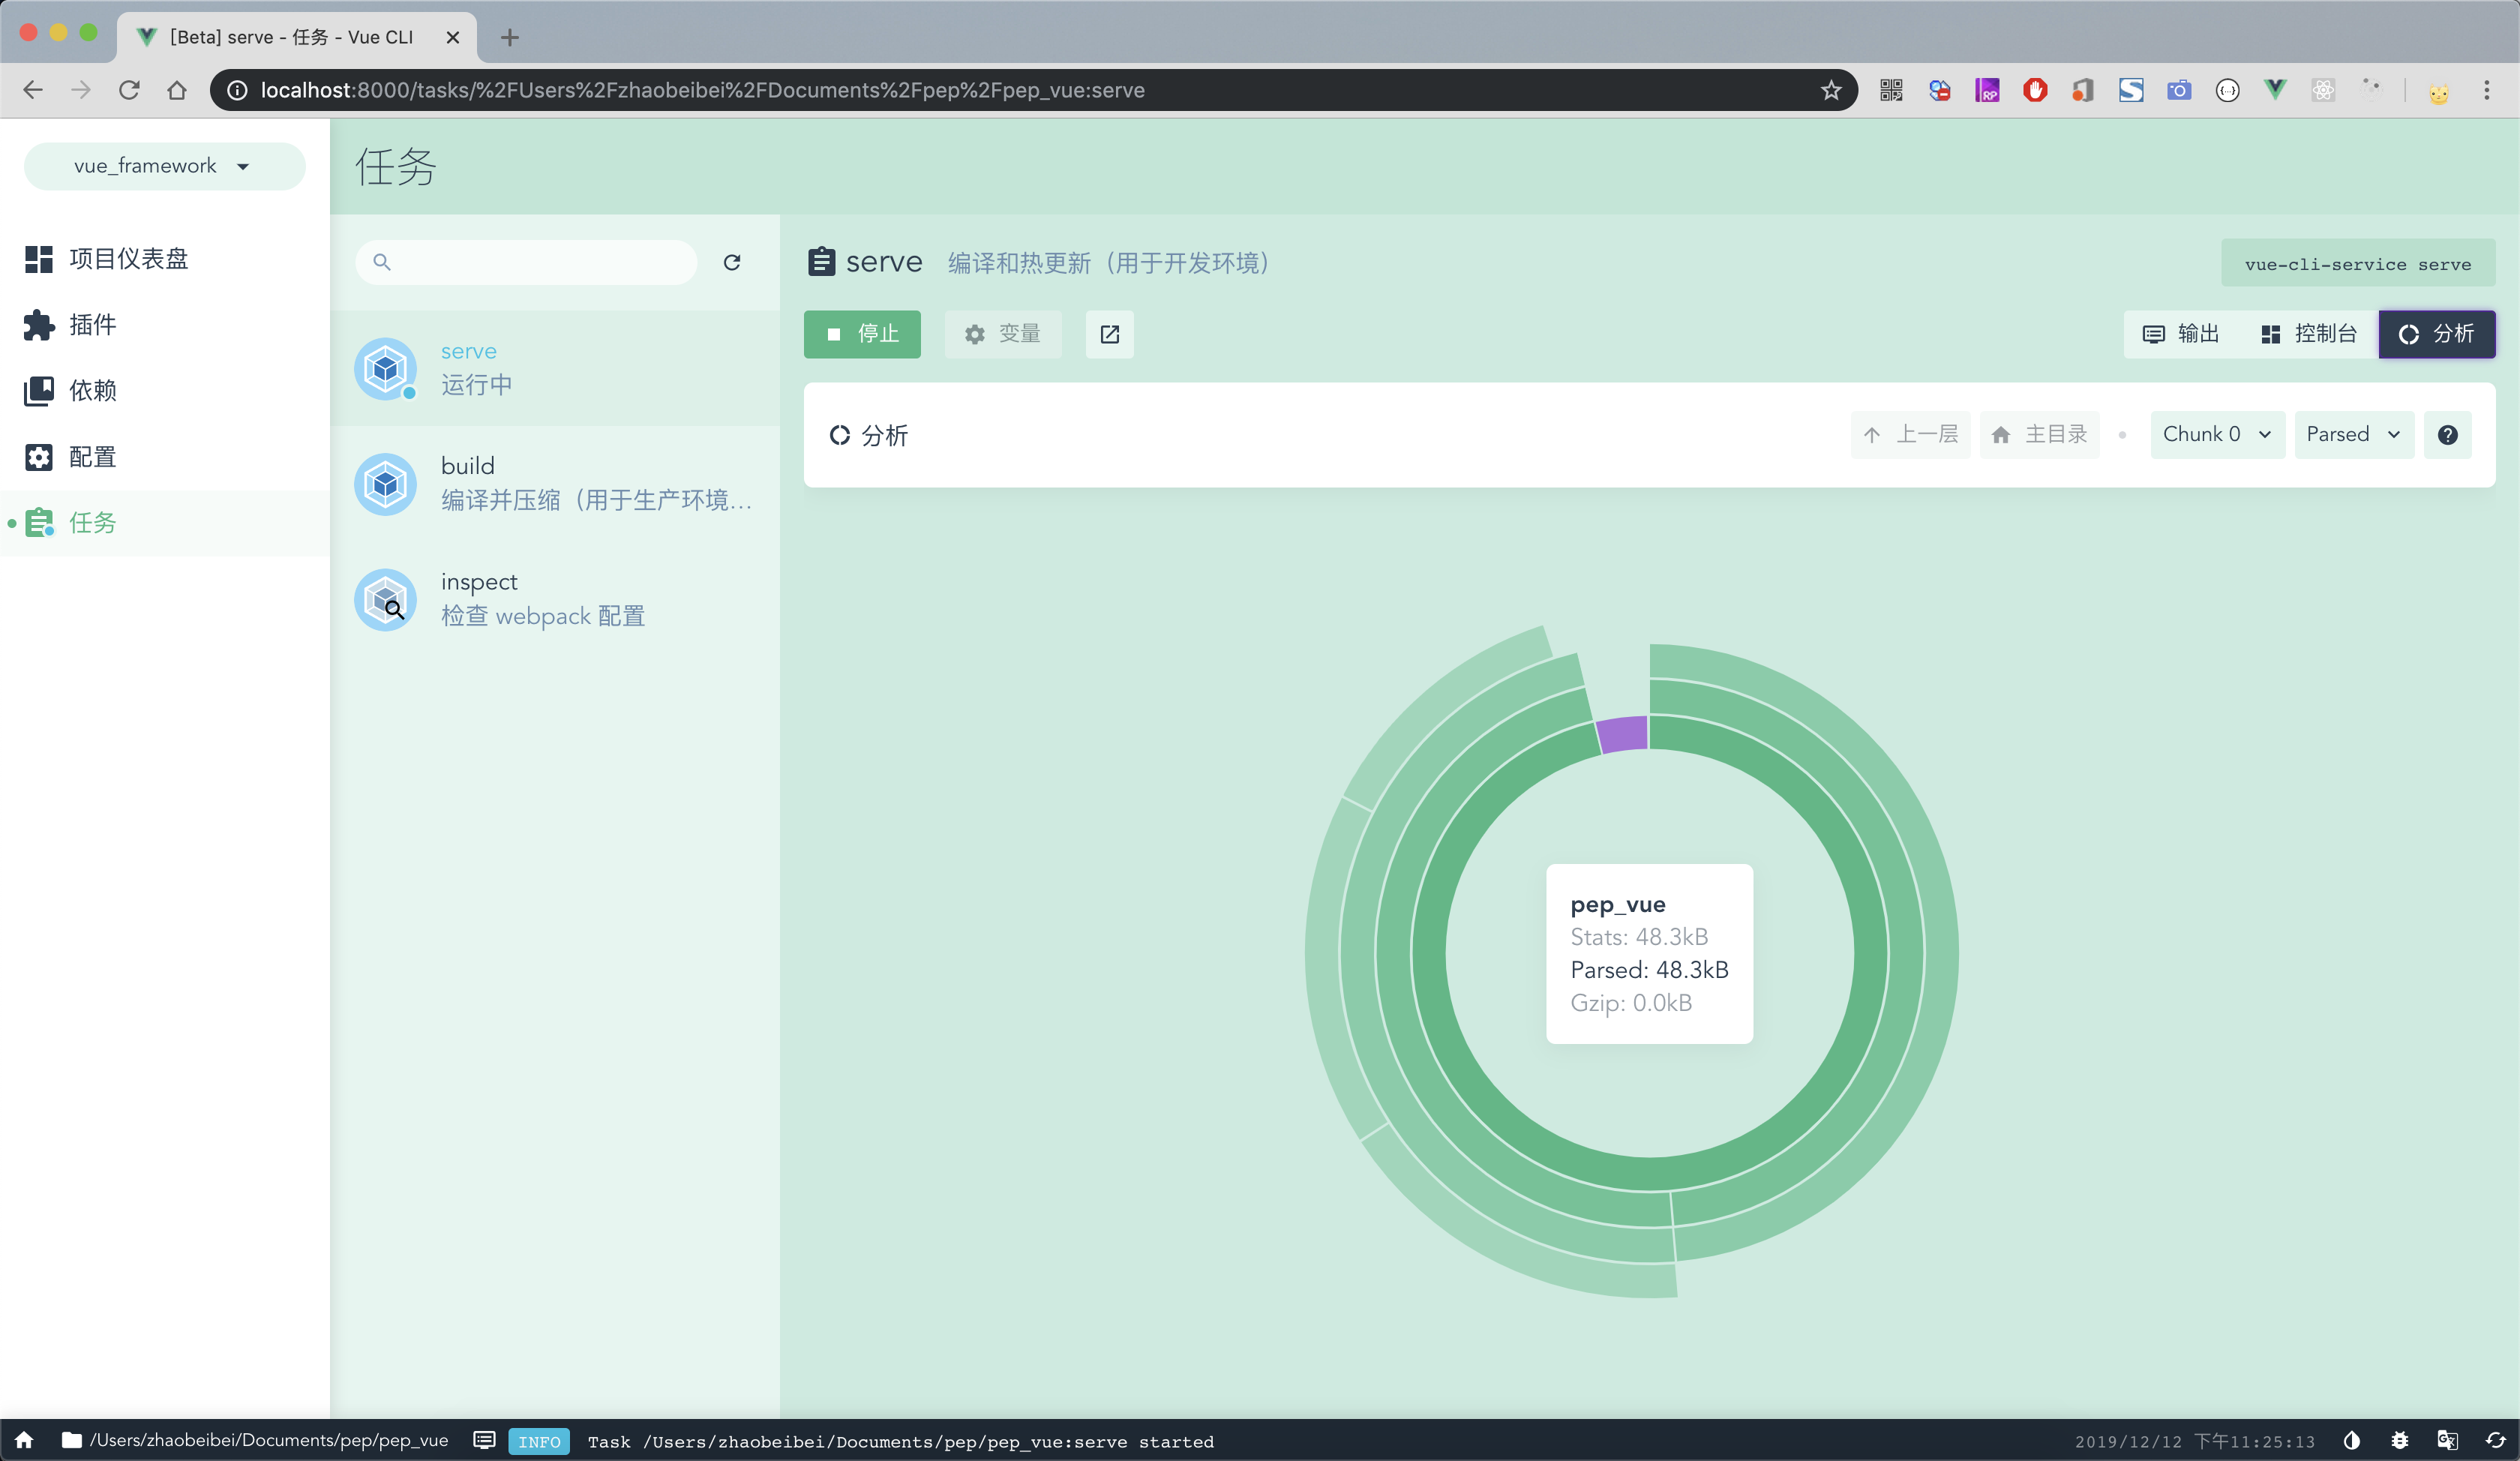Screen dimensions: 2520x1461
Task: Open the Parsed size type dropdown
Action: point(2353,434)
